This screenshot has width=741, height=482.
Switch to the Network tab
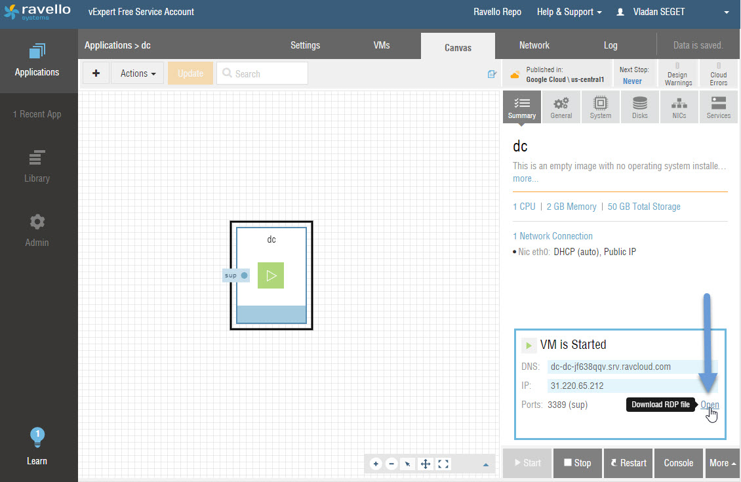[x=534, y=45]
